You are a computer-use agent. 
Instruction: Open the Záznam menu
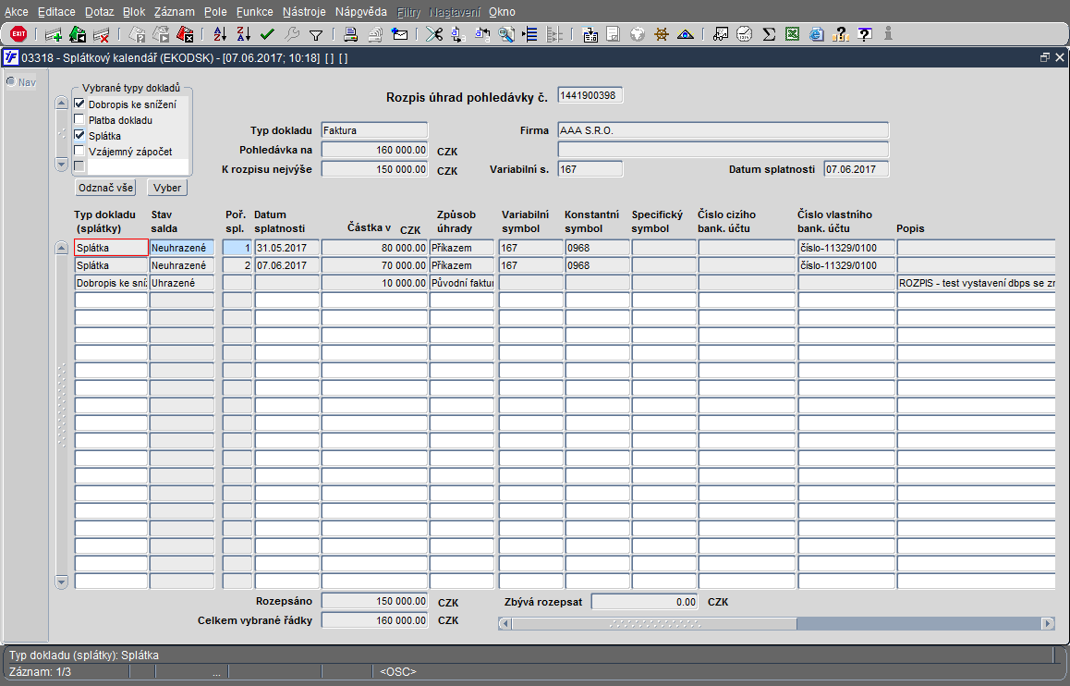174,12
